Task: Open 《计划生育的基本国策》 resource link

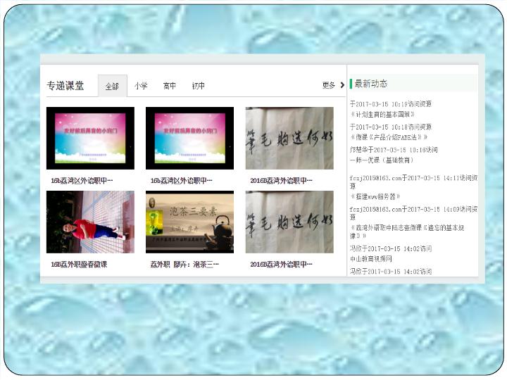Action: point(382,114)
